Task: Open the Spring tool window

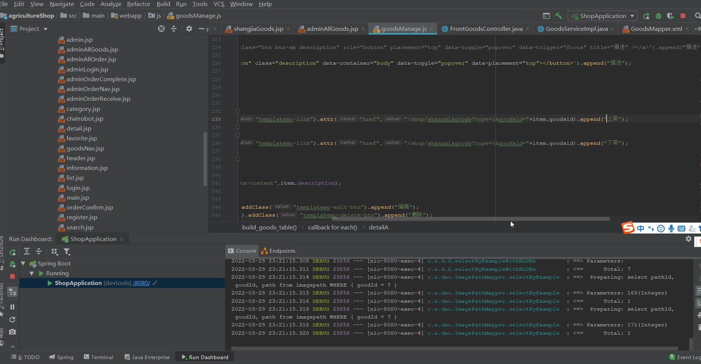Action: click(61, 357)
